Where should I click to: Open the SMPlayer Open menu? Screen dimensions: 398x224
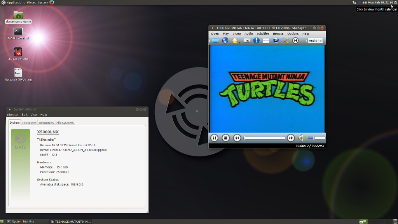coord(215,33)
